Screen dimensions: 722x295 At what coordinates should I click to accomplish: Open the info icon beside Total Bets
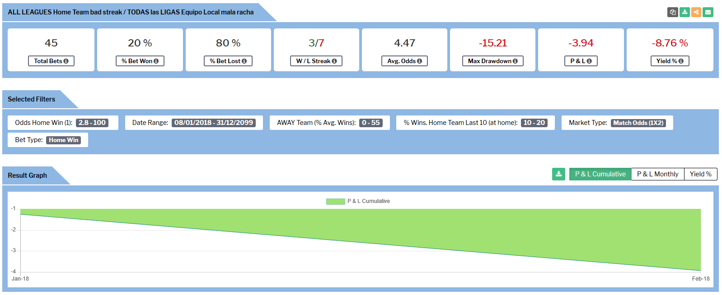(66, 61)
